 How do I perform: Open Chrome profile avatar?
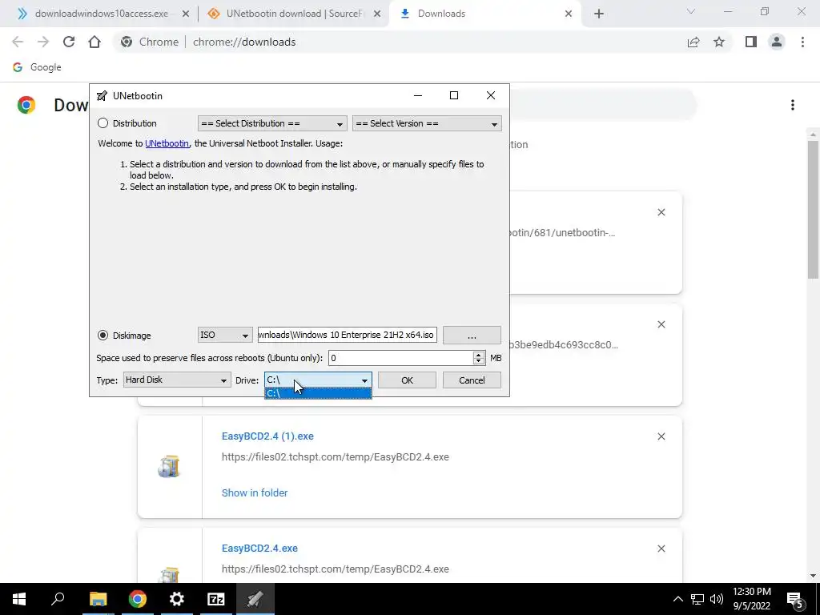click(x=777, y=42)
